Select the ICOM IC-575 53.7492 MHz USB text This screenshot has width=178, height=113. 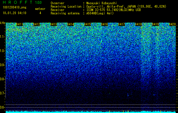point(113,10)
